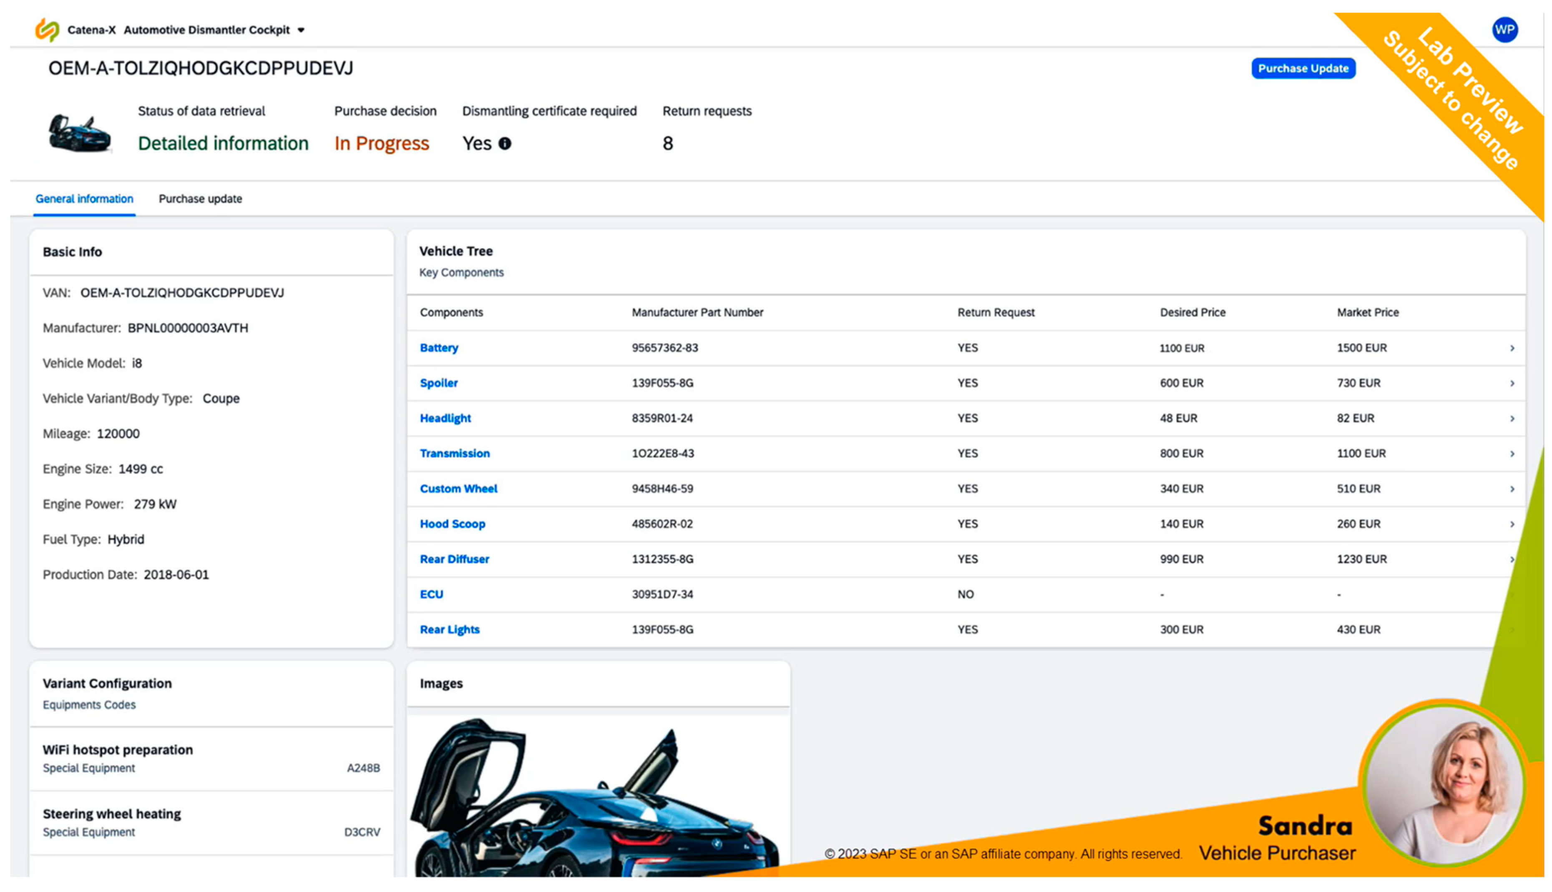Viewport: 1552px width, 892px height.
Task: Switch to the Purchase update tab
Action: (x=200, y=199)
